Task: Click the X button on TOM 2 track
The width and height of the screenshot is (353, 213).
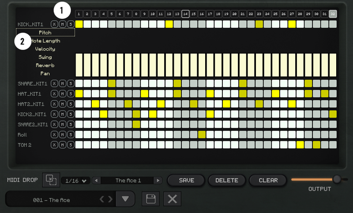Action: click(x=54, y=145)
